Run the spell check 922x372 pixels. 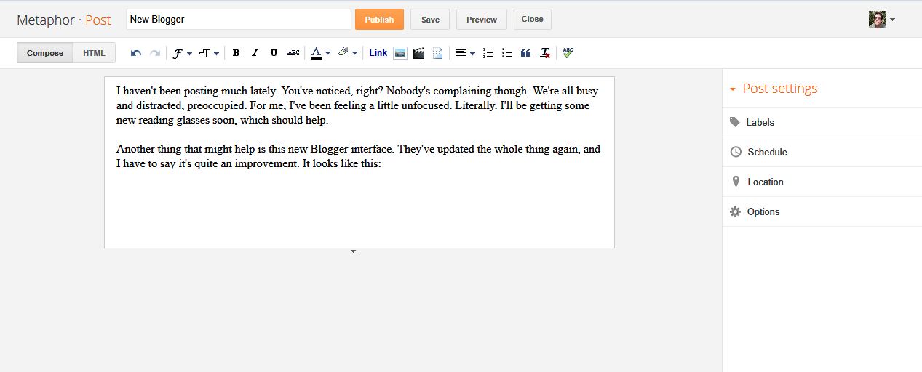568,53
